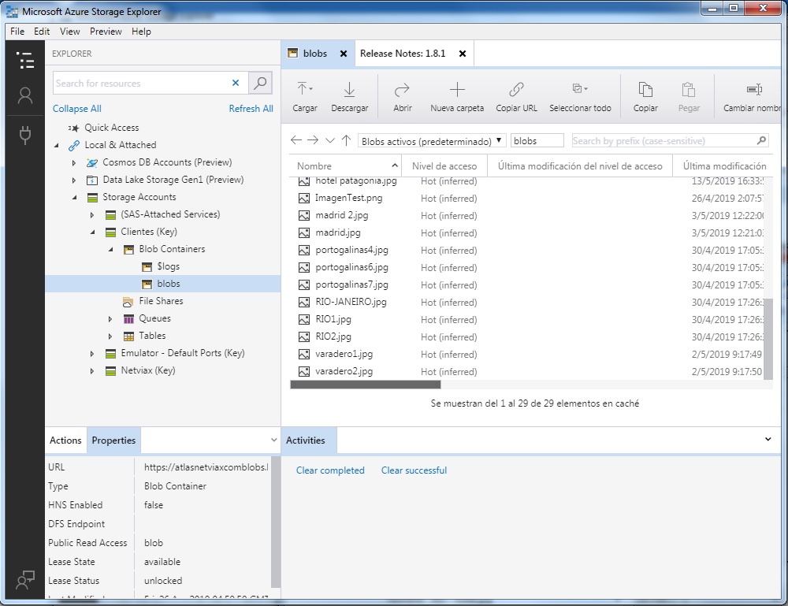The height and width of the screenshot is (606, 788).
Task: Click the $logs container icon in tree
Action: tap(147, 266)
